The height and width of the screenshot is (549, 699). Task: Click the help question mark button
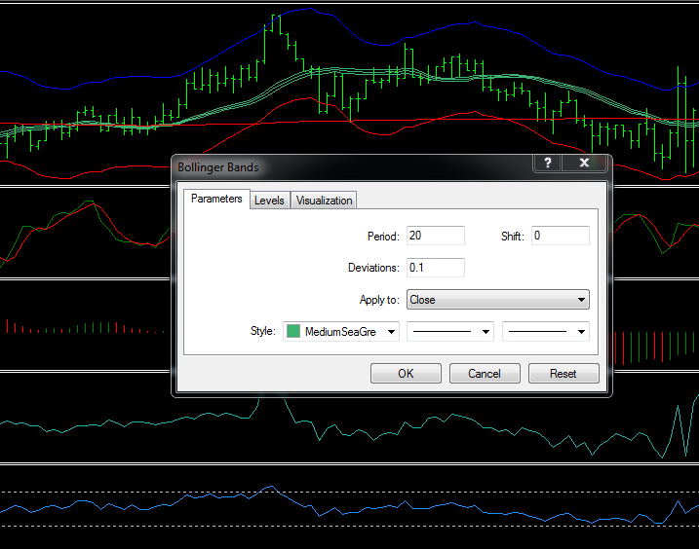coord(548,164)
